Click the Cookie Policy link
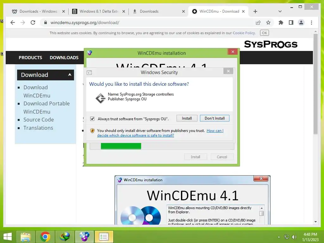 pos(244,33)
